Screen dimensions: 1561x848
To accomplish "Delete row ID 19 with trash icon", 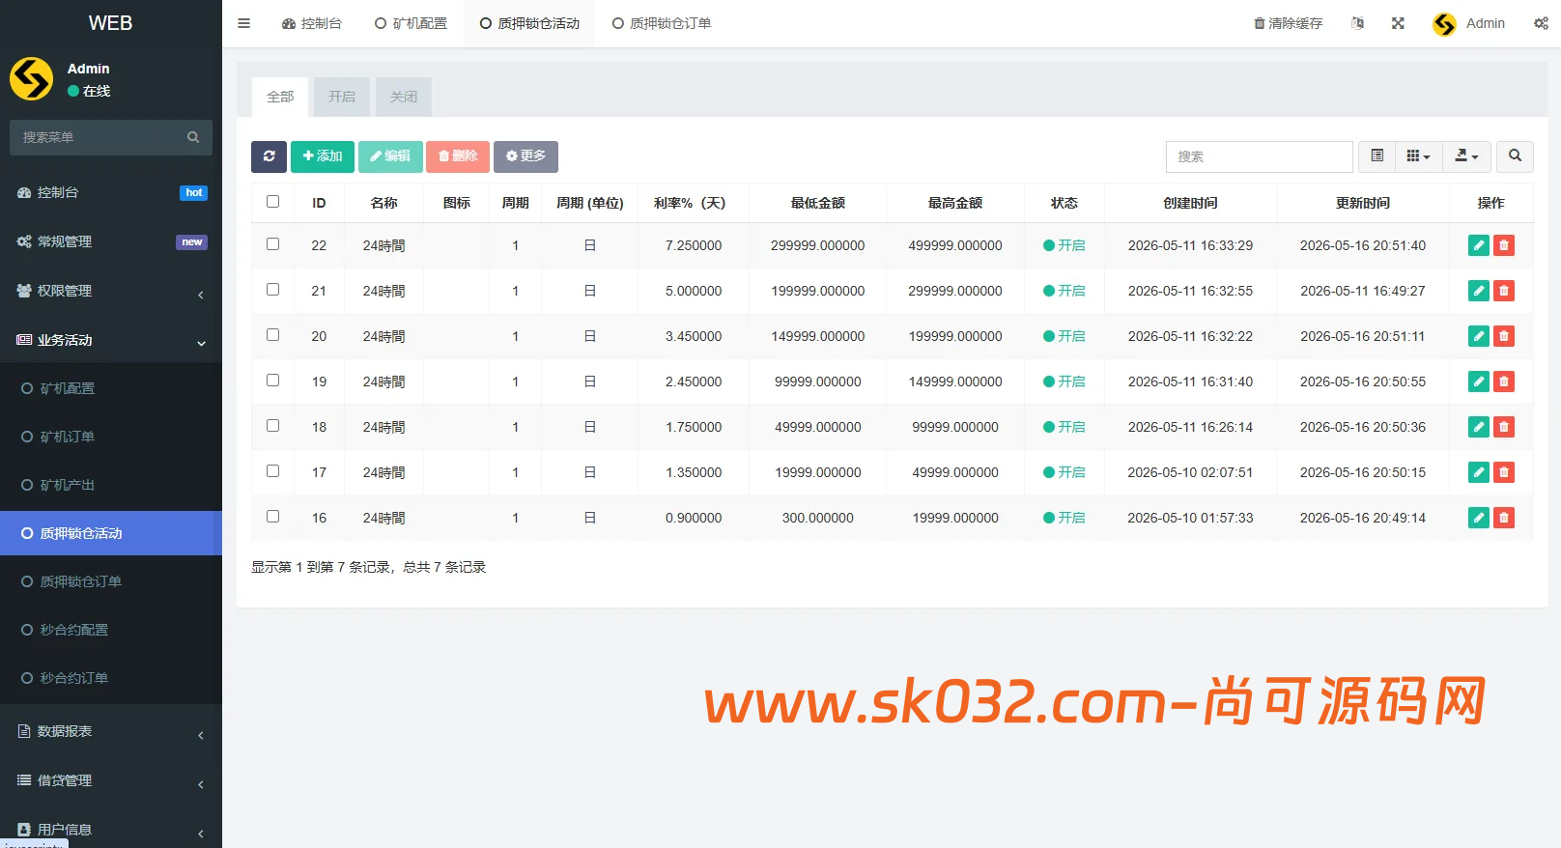I will [x=1504, y=382].
